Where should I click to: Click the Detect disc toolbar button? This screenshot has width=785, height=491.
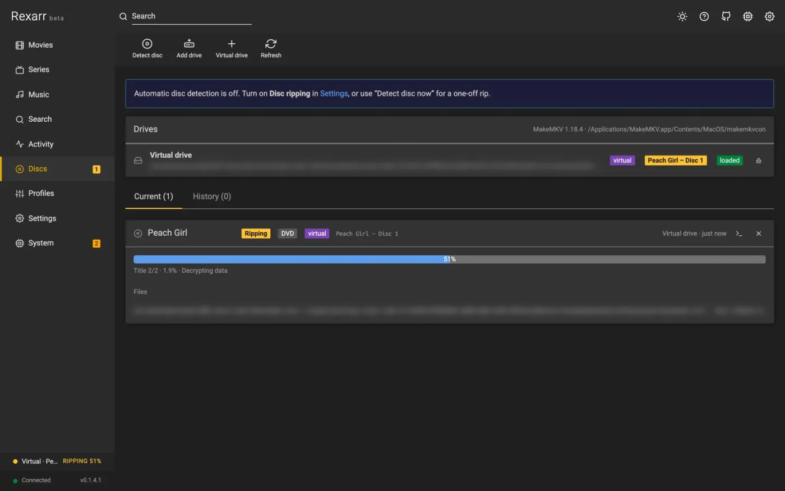pyautogui.click(x=147, y=48)
